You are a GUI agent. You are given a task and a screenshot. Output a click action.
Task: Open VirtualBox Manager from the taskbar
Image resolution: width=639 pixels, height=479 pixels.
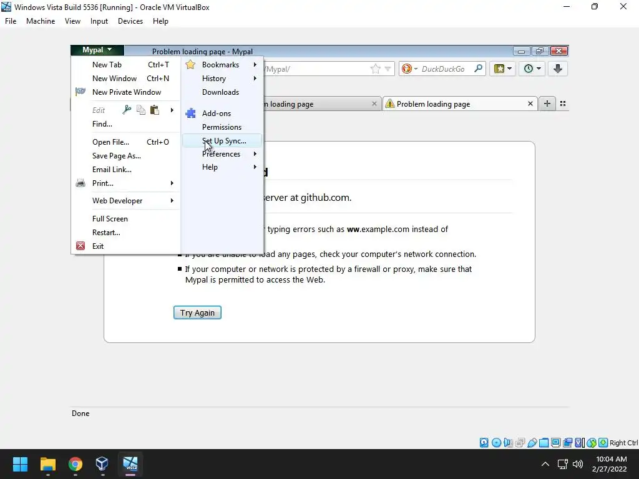pos(102,464)
